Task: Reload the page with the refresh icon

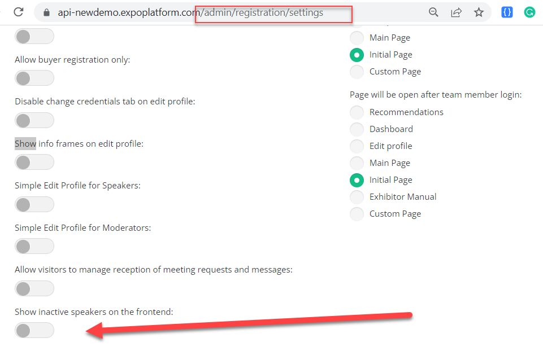Action: pyautogui.click(x=18, y=12)
